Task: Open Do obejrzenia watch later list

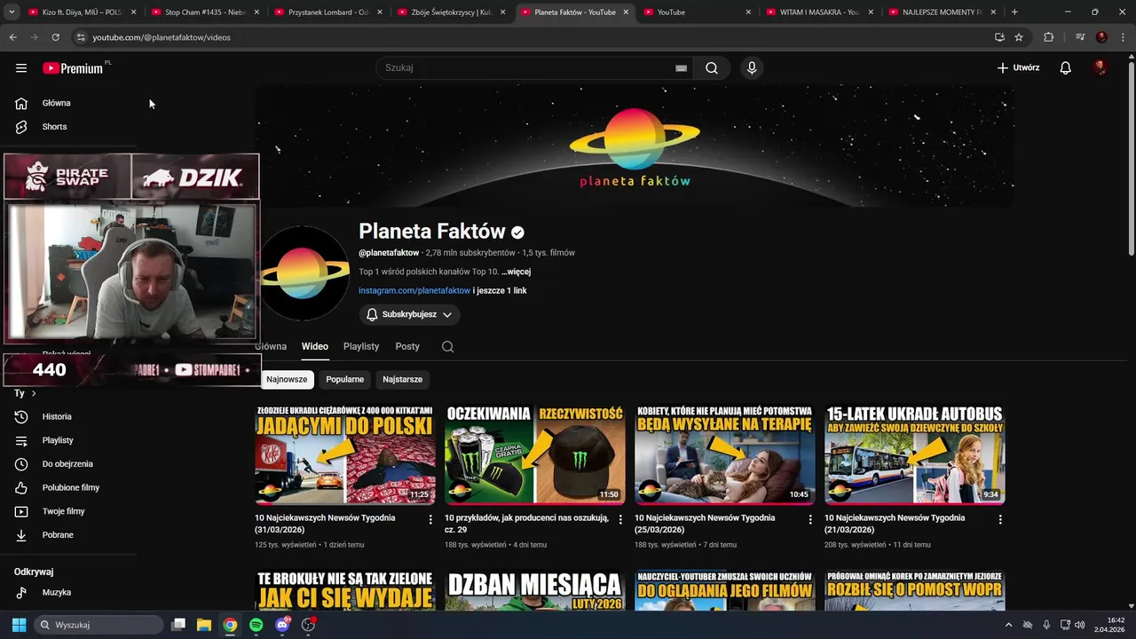Action: pyautogui.click(x=69, y=464)
